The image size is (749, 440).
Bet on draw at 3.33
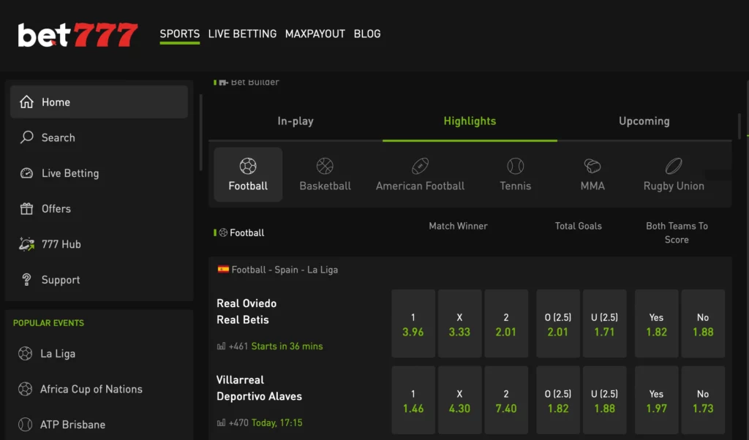coord(459,324)
